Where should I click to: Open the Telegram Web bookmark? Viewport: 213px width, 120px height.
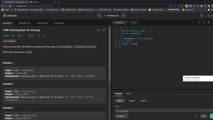pos(37,10)
